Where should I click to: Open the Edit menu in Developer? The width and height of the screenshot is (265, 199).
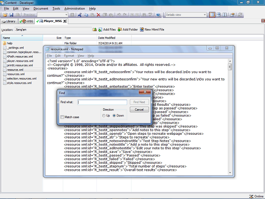point(16,9)
